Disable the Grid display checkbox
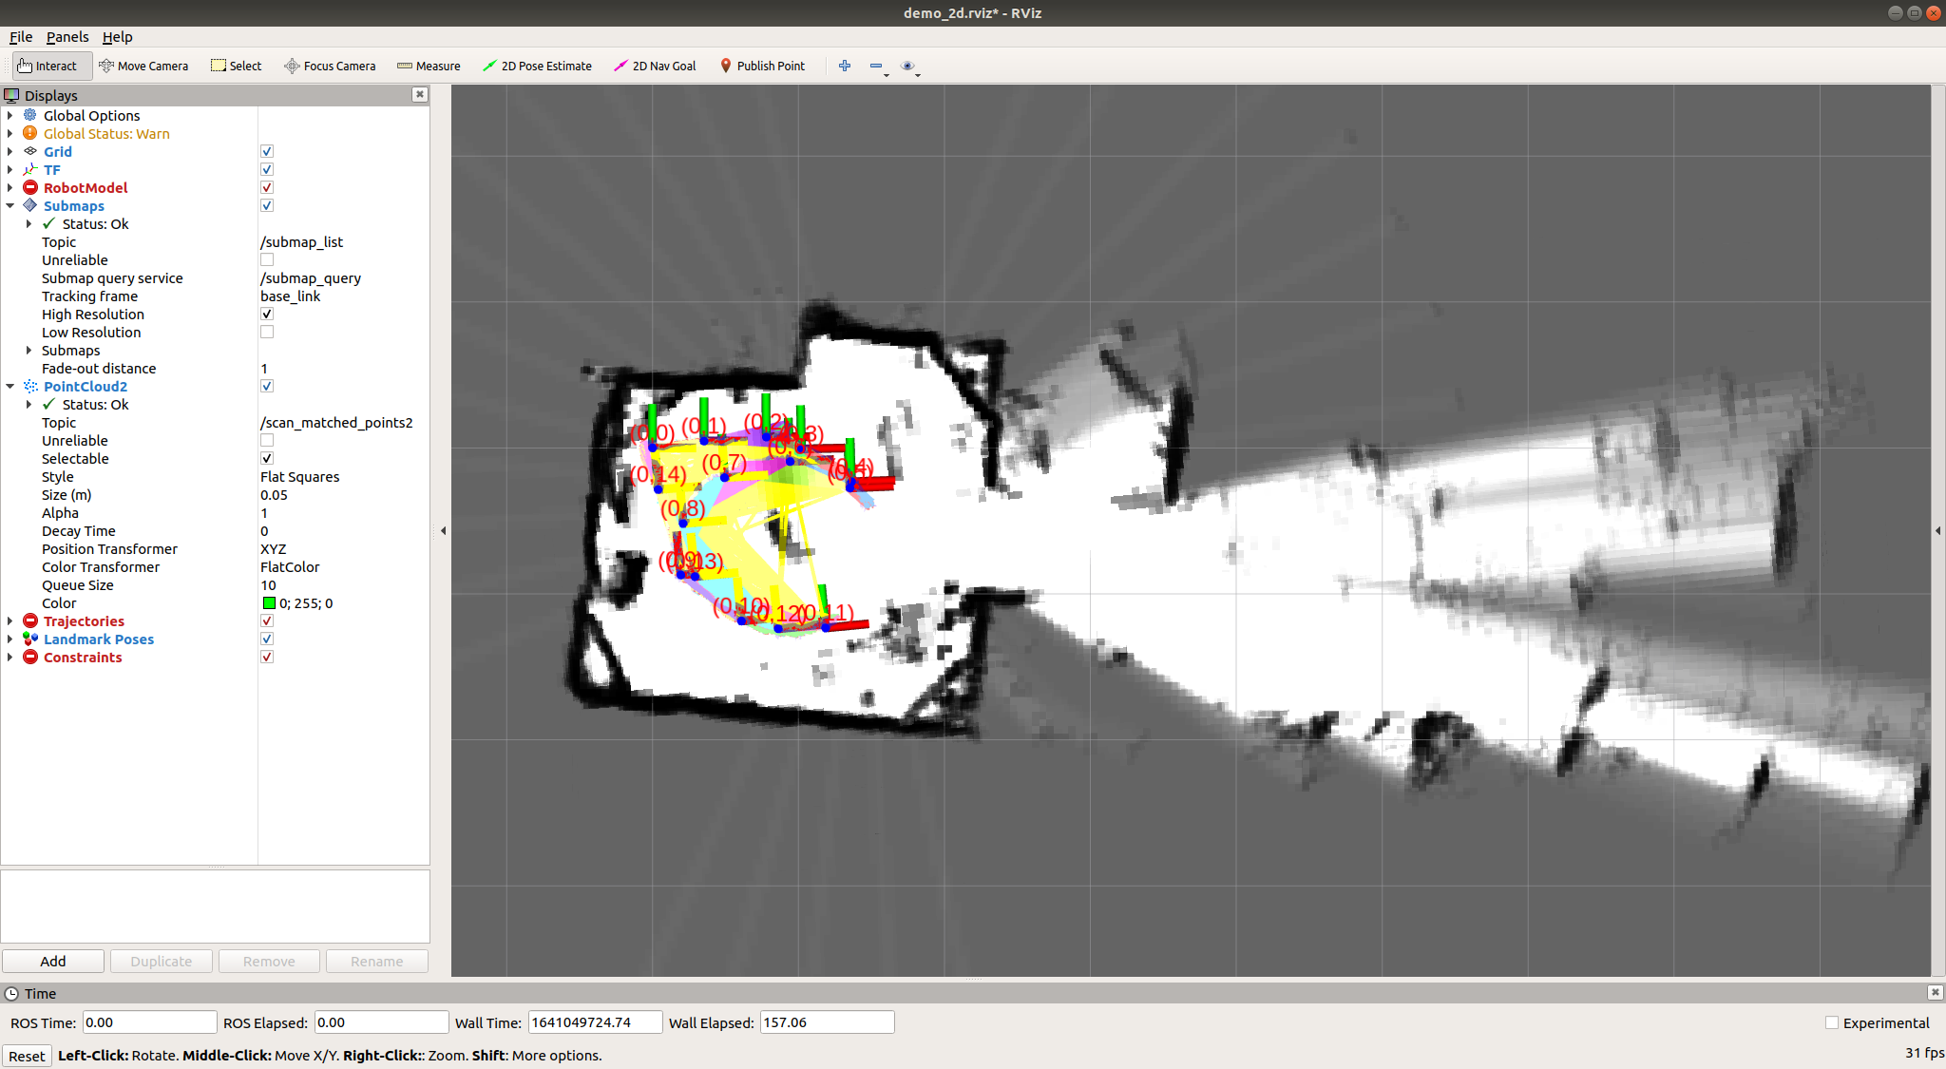The image size is (1946, 1069). tap(267, 151)
